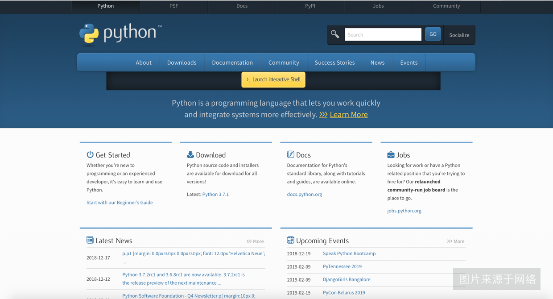Open the News menu
Screen dimensions: 553x299
377,62
